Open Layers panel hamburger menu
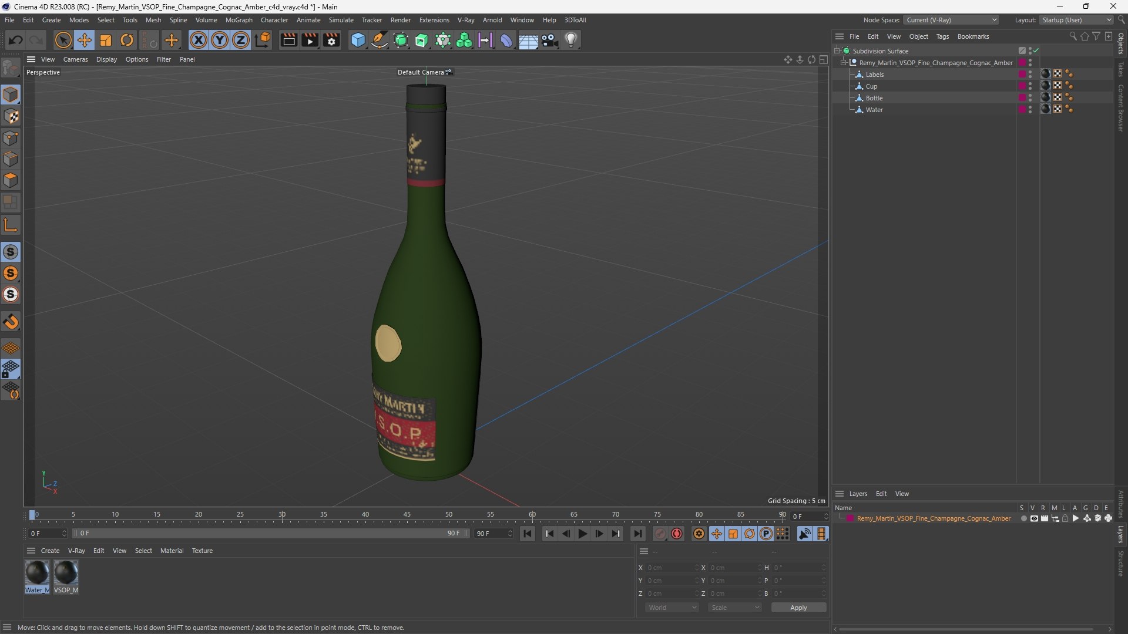 (840, 494)
